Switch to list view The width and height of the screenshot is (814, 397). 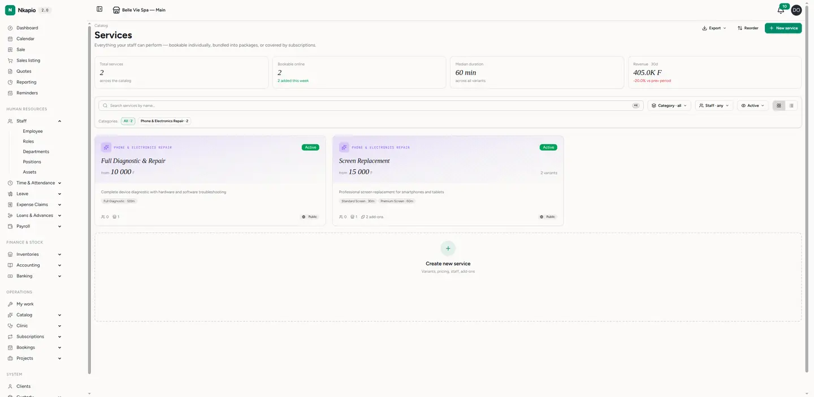(791, 106)
